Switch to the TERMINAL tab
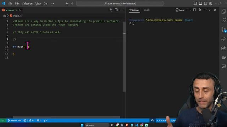This screenshot has width=227, height=127. (134, 10)
